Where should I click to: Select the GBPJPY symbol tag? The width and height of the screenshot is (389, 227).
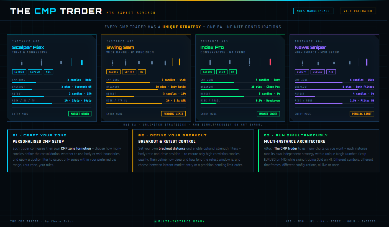(129, 72)
